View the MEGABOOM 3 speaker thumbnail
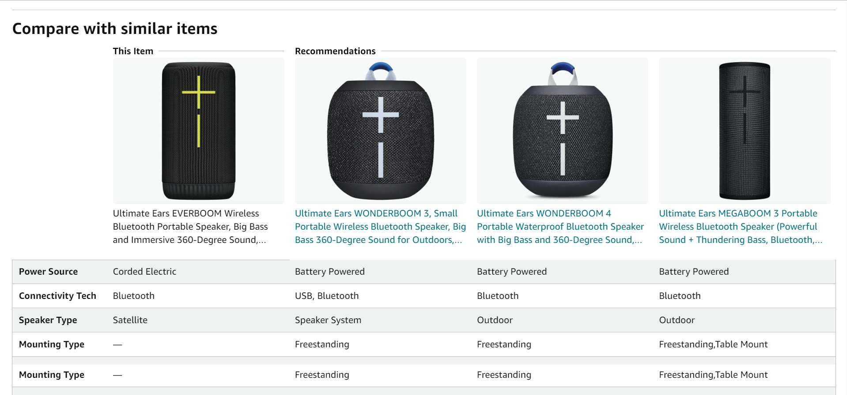This screenshot has height=395, width=847. click(744, 131)
